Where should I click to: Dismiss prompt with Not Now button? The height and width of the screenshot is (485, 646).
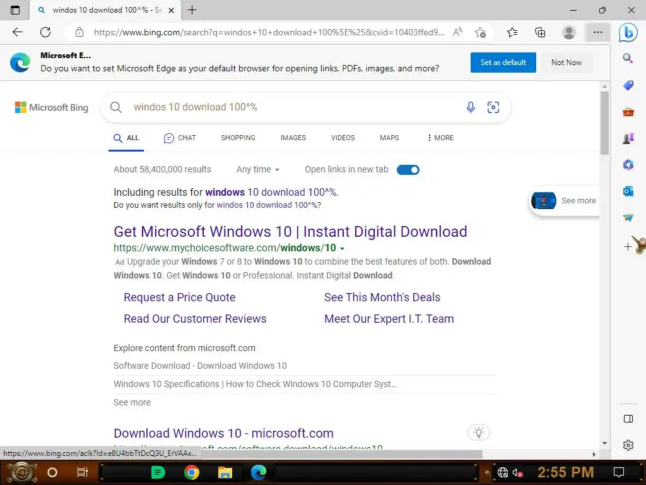[x=567, y=63]
